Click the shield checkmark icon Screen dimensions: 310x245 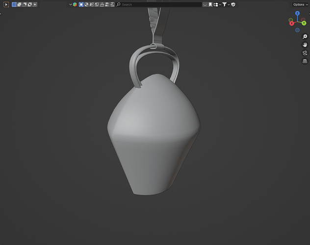tap(233, 4)
